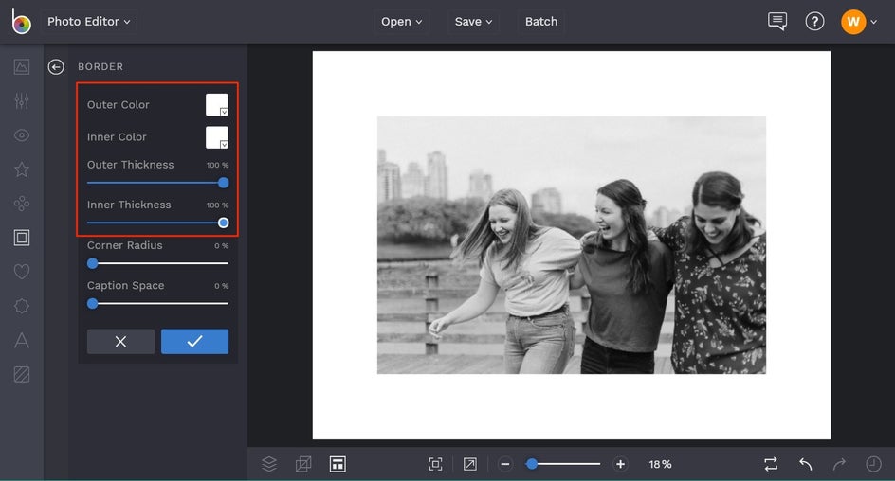This screenshot has width=895, height=481.
Task: Open the Save menu
Action: coord(474,22)
